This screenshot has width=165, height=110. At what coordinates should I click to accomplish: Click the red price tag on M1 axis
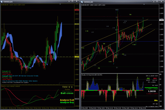[x=77, y=10]
